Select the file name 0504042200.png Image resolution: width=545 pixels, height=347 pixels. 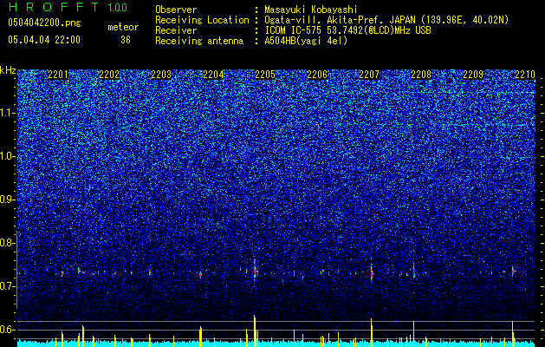[44, 23]
